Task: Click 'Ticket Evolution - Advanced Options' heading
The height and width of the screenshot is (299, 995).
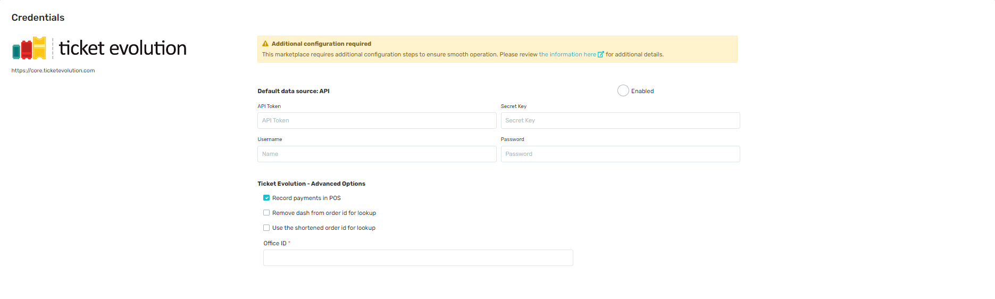Action: tap(312, 184)
